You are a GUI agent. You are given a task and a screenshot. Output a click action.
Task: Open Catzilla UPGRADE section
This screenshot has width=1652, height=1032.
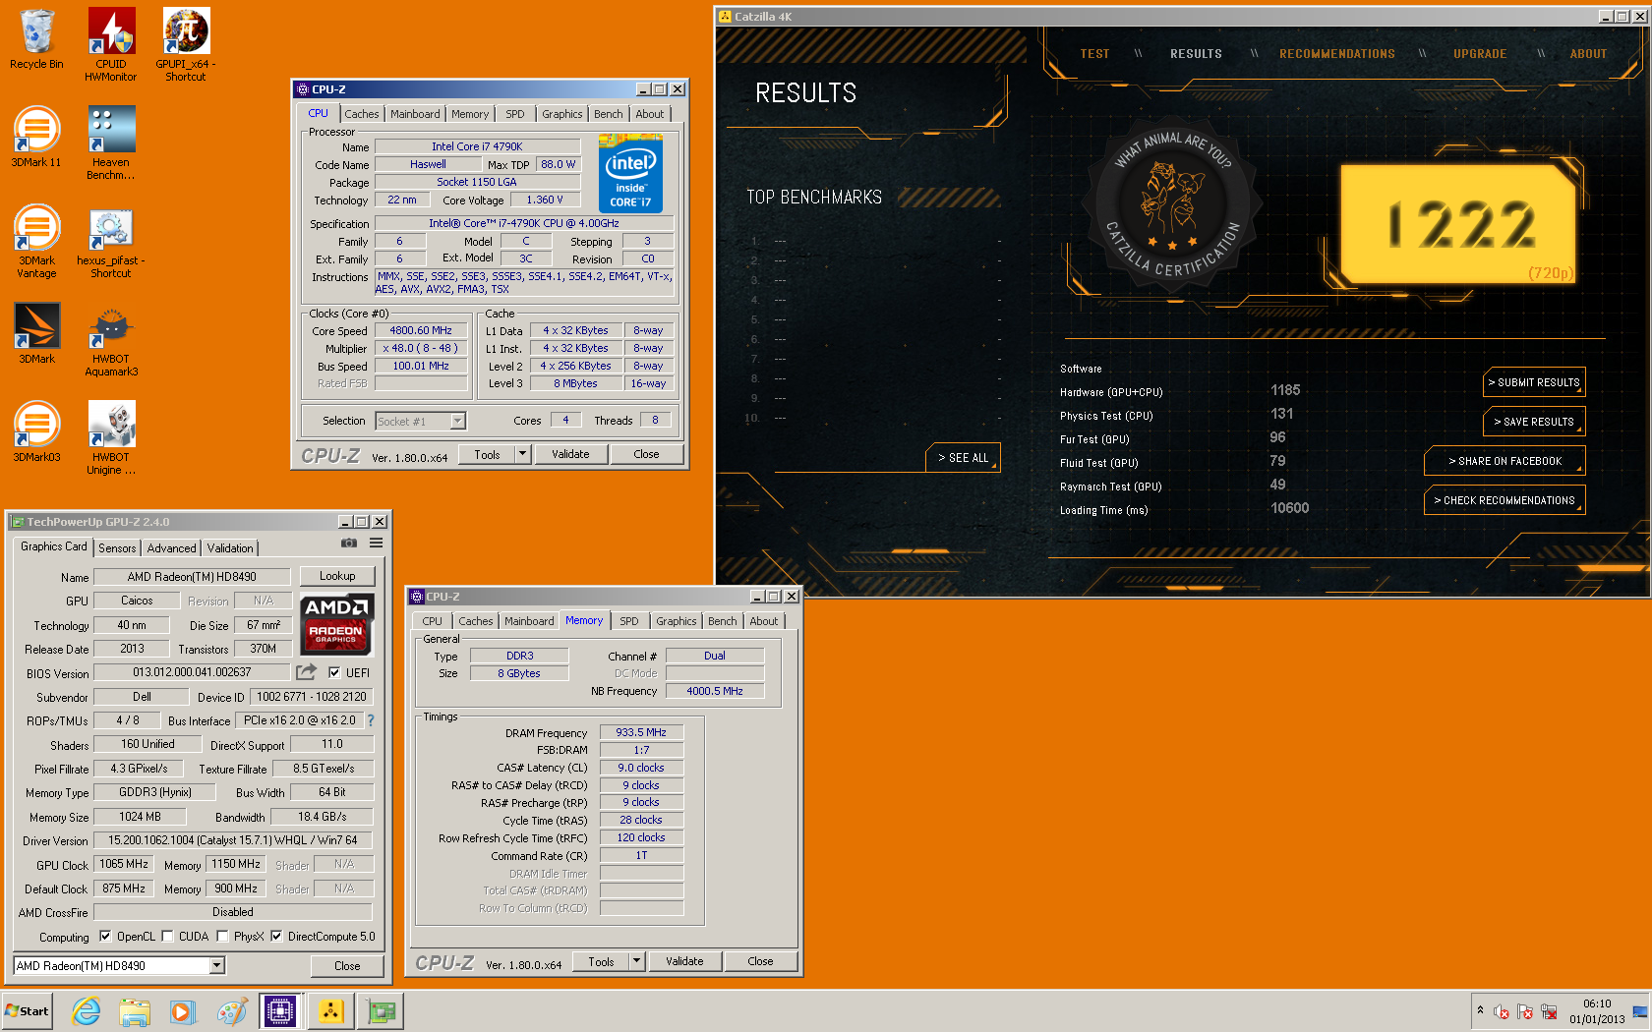tap(1480, 54)
